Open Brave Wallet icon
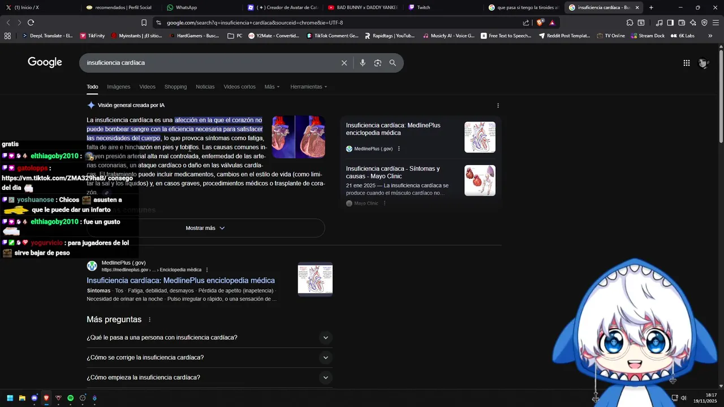Screen dimensions: 724x407 tap(682, 23)
